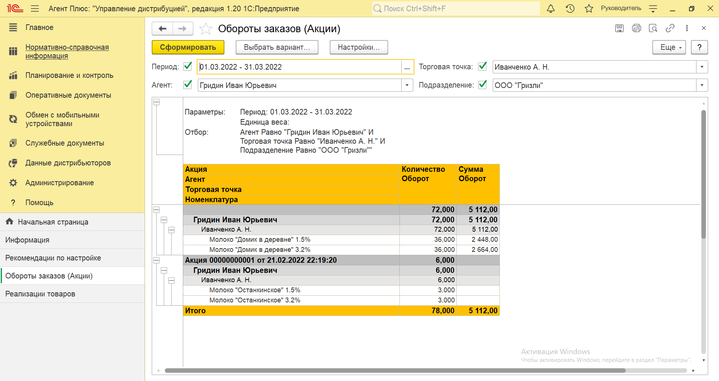
Task: Collapse Иванченко А. Н. under Акция group
Action: click(171, 280)
